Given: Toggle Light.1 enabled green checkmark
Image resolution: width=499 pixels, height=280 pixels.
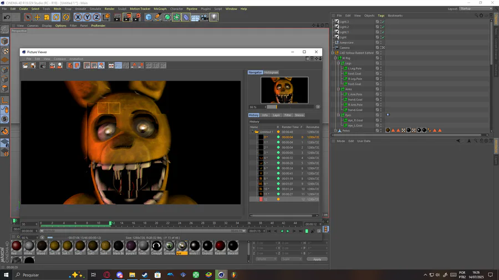Looking at the screenshot, I should pyautogui.click(x=383, y=32).
